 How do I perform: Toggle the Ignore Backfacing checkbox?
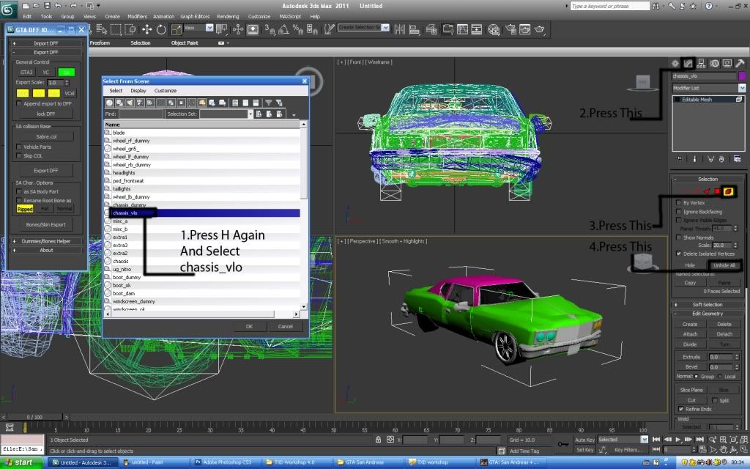[679, 212]
